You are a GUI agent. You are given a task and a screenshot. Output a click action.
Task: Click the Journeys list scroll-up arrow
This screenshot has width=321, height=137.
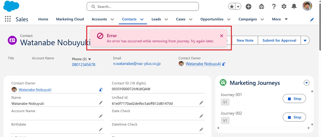coord(312,92)
